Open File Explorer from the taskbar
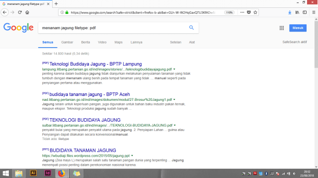 19,174
